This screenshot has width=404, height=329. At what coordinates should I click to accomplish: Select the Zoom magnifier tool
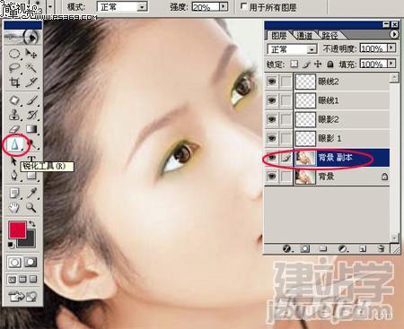tap(31, 207)
